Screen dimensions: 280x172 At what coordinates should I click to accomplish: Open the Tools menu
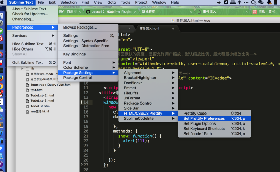tap(126, 2)
